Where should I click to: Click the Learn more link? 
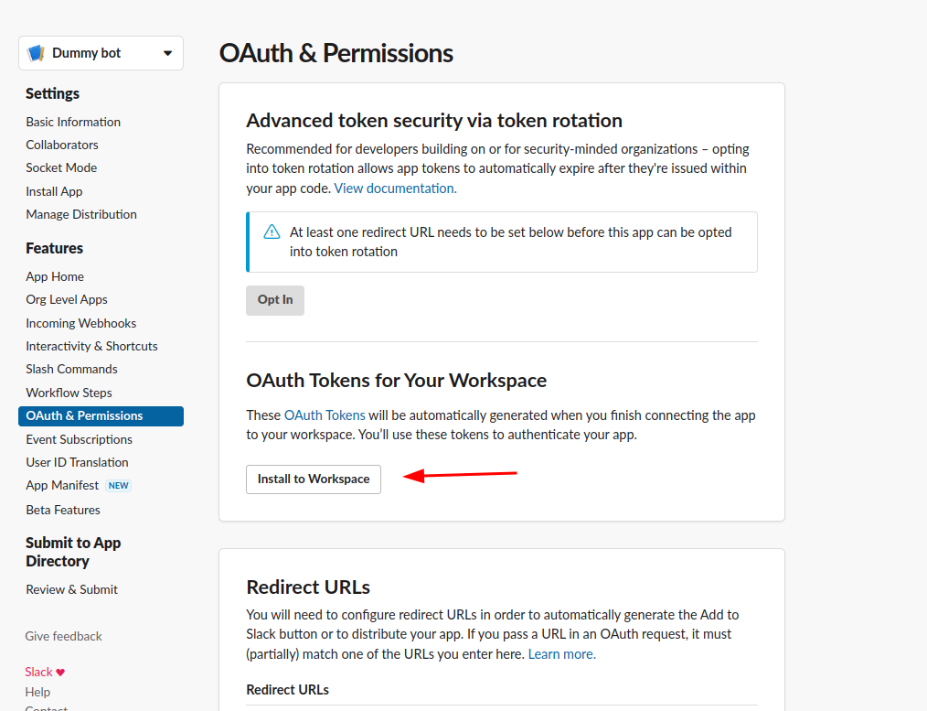click(561, 654)
